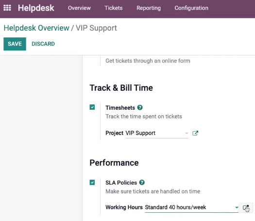
Task: Open the apps grid menu icon
Action: click(x=7, y=8)
